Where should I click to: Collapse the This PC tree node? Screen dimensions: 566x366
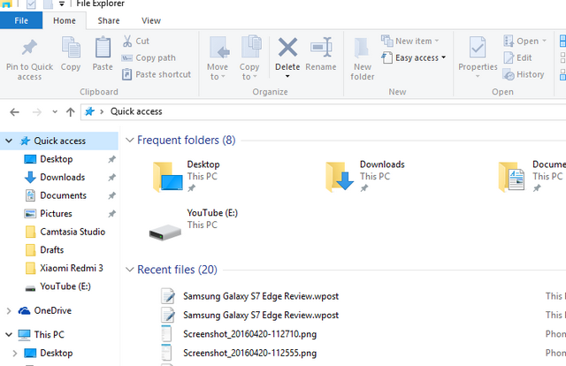pos(9,334)
